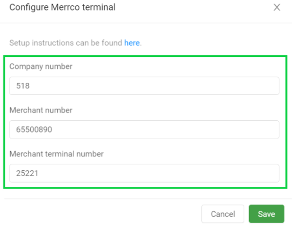Click the 'Merchant number' label text
Screen dimensions: 293x228
click(41, 110)
